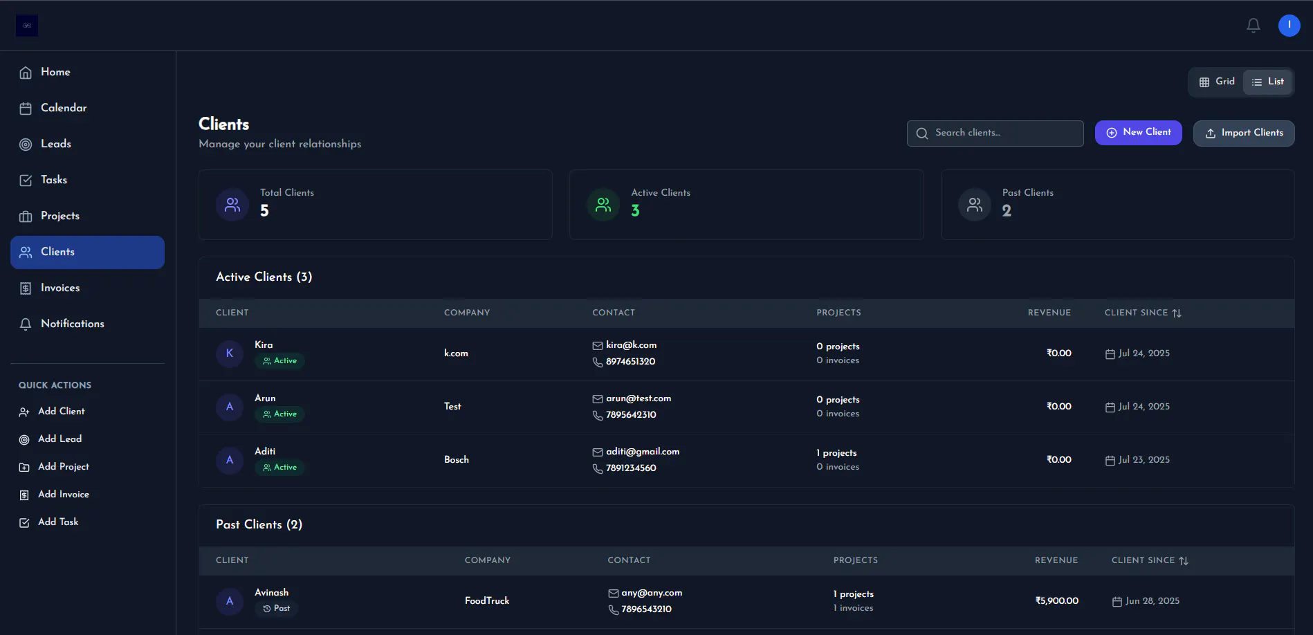Viewport: 1313px width, 635px height.
Task: Navigate to Tasks in the sidebar
Action: click(87, 180)
